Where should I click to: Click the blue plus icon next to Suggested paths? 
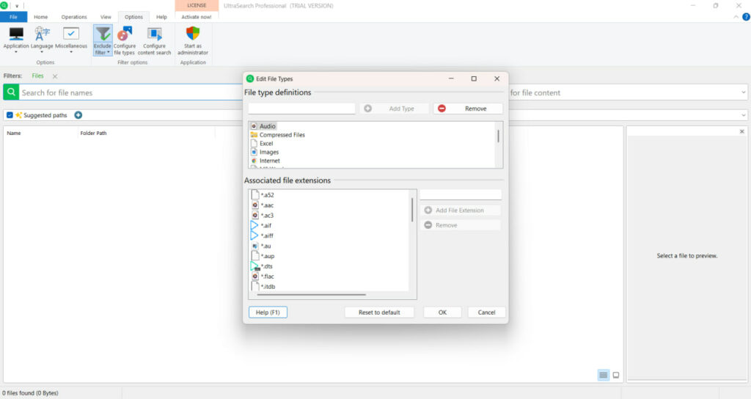click(78, 115)
